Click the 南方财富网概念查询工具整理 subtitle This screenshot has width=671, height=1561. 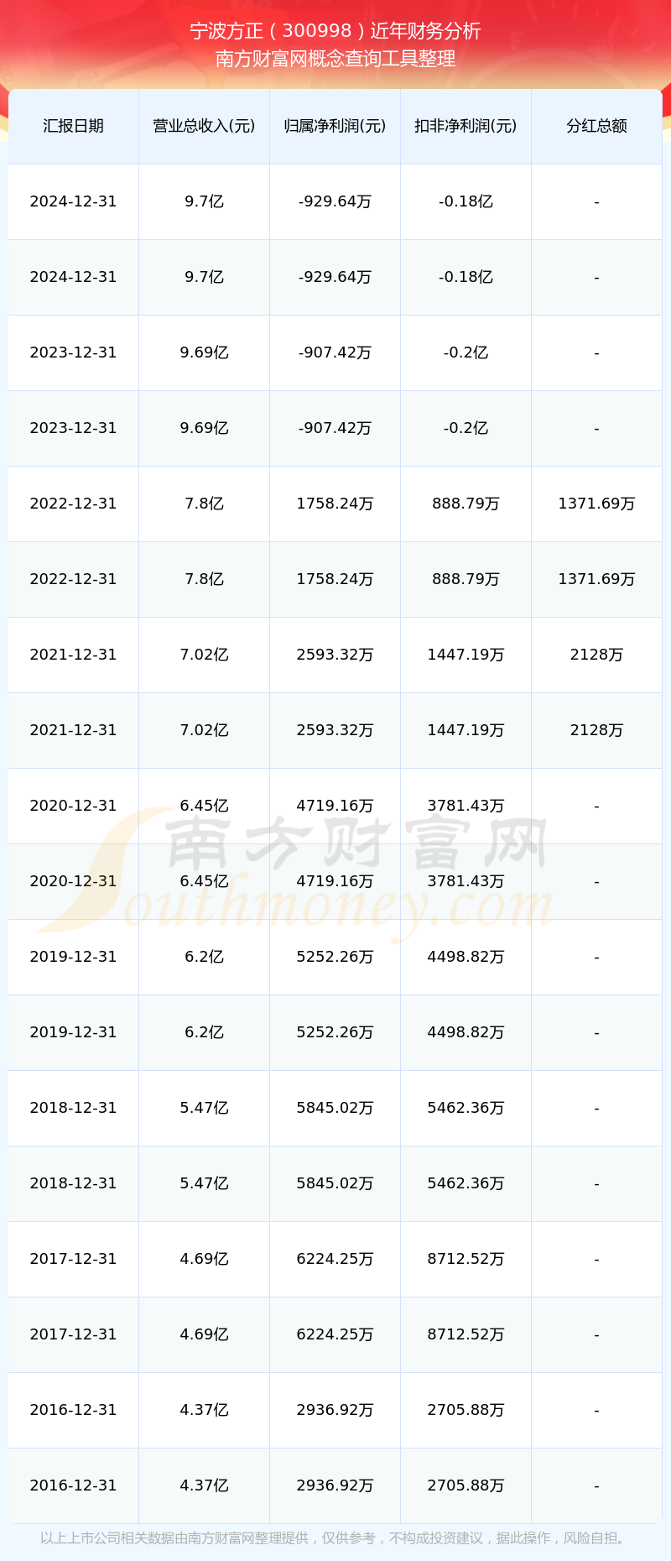335,59
